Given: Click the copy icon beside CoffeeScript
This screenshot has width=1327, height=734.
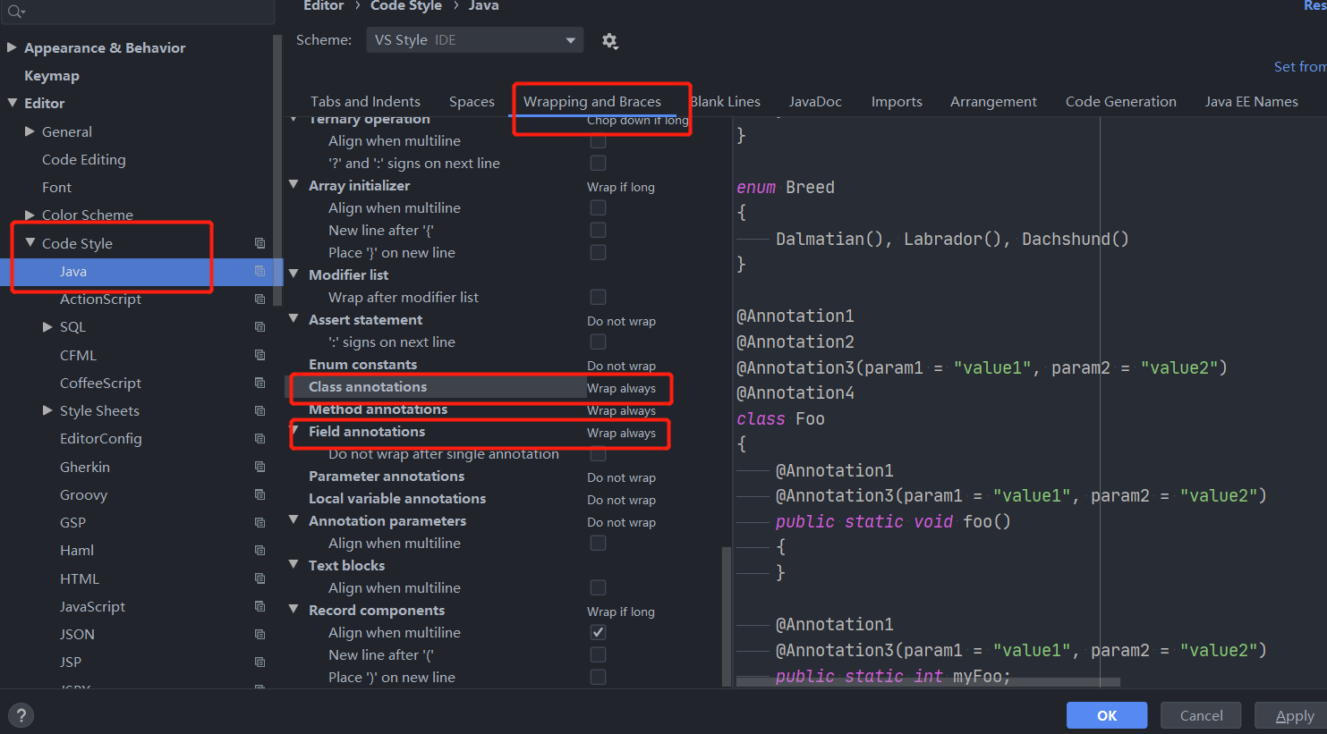Looking at the screenshot, I should [x=259, y=383].
